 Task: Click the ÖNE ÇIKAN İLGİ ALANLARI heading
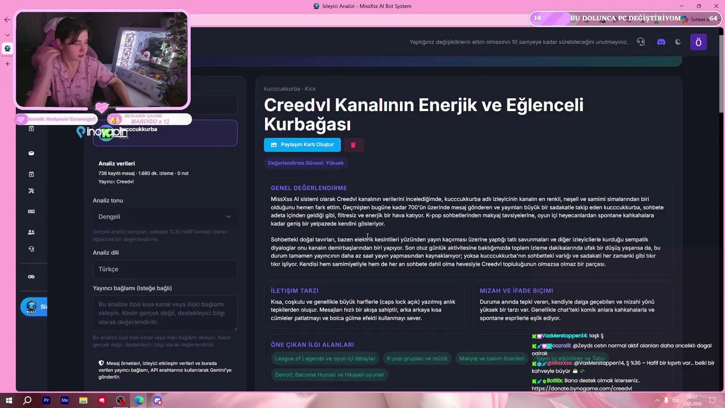(x=312, y=345)
